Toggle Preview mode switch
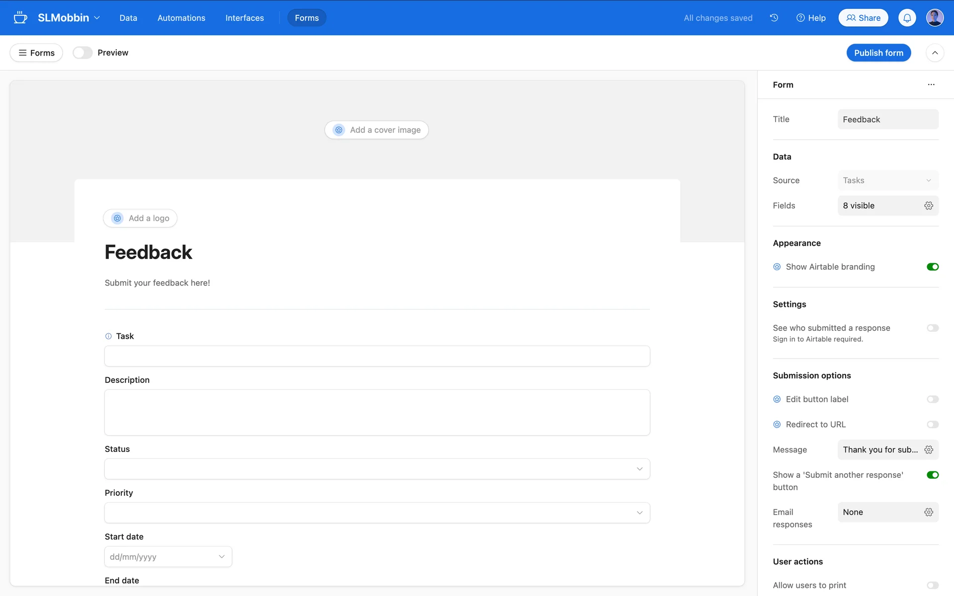Viewport: 954px width, 596px height. pos(82,53)
